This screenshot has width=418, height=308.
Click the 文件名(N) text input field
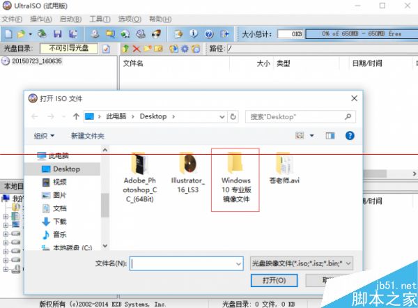(186, 263)
